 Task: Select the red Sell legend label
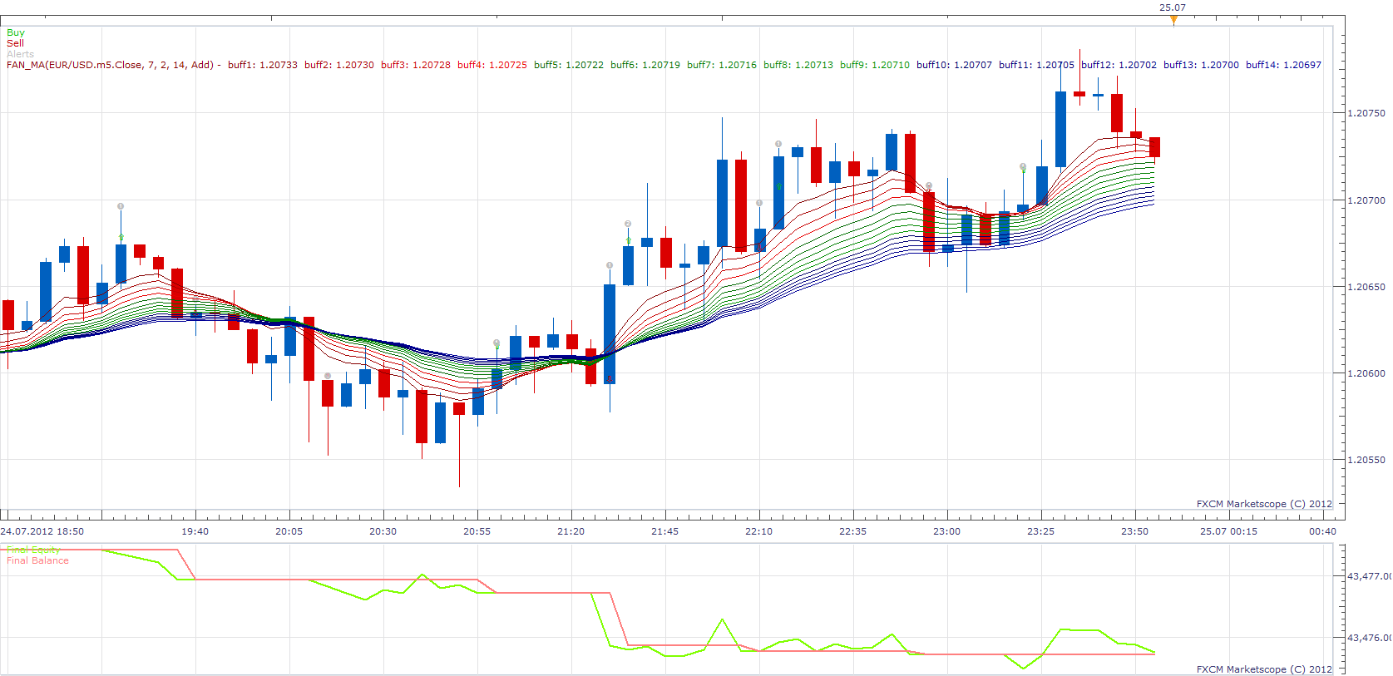pos(16,43)
